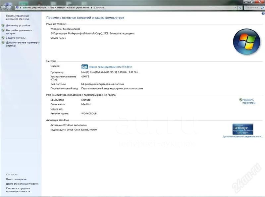265x197 pixels.
Task: Click the Back navigation arrow button
Action: tap(3, 8)
